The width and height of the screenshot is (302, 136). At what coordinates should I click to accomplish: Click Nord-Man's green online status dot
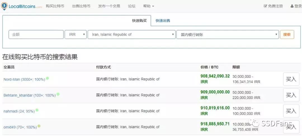click(x=47, y=78)
